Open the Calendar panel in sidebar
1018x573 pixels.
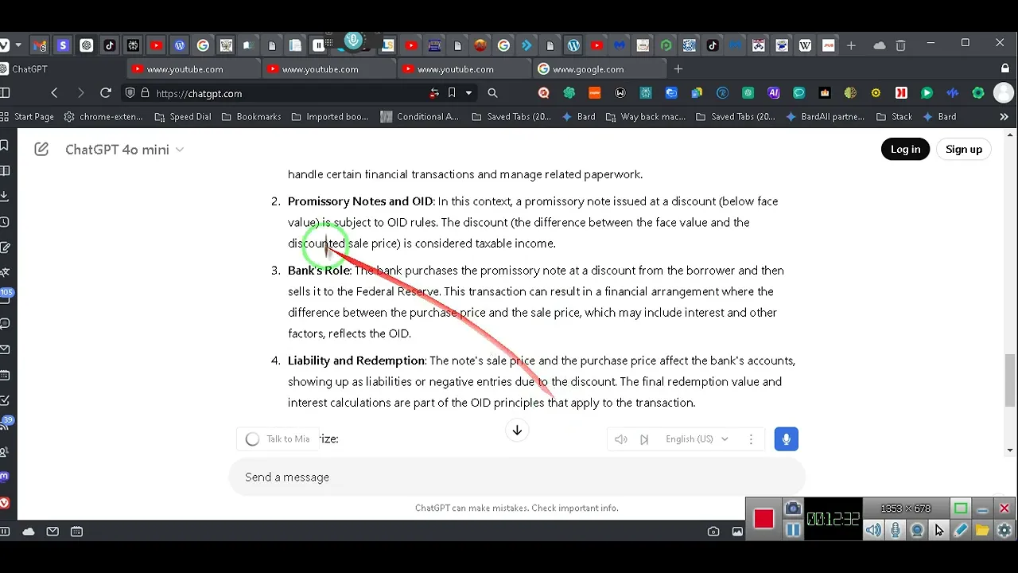[5, 375]
